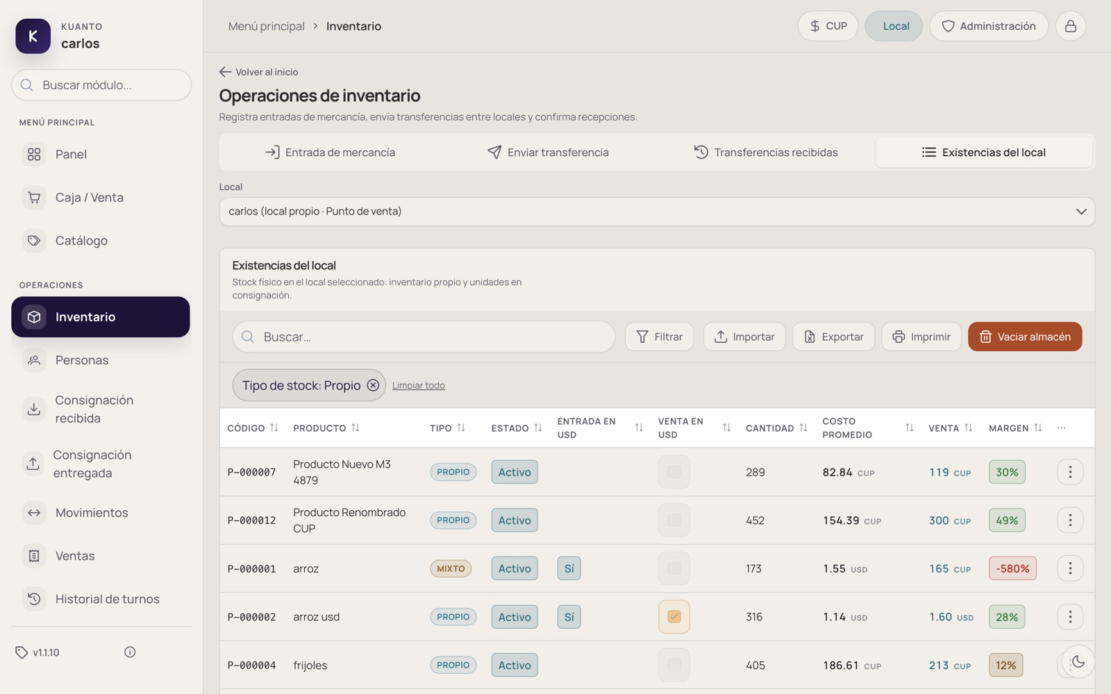Click the Limpiar todo link
Viewport: 1111px width, 694px height.
(419, 386)
